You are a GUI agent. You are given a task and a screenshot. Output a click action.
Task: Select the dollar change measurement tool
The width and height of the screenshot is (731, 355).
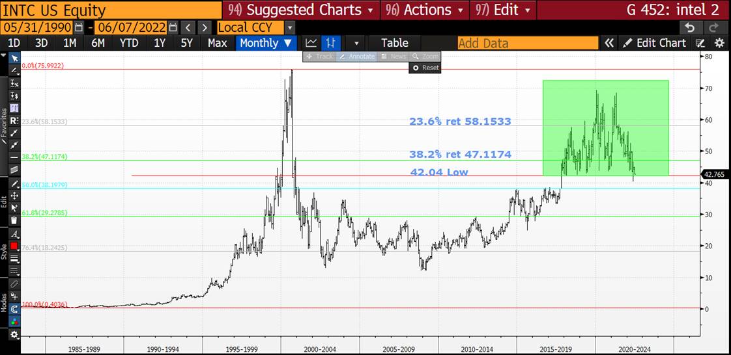click(14, 96)
